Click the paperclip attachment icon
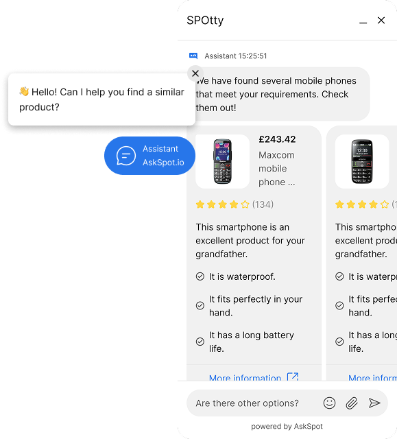 [x=352, y=403]
